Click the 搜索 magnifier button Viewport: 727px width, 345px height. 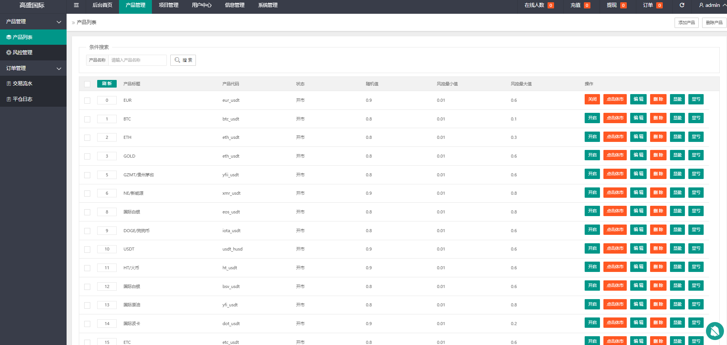tap(183, 60)
